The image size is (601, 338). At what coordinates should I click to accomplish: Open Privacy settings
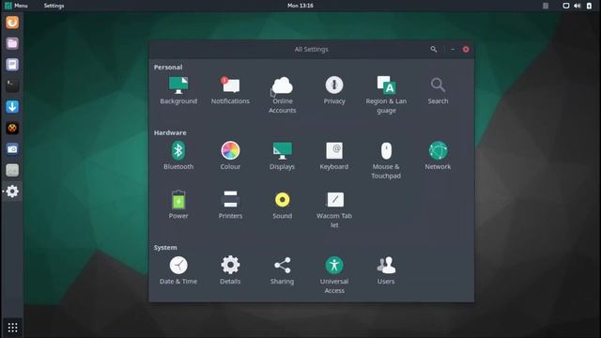(334, 91)
